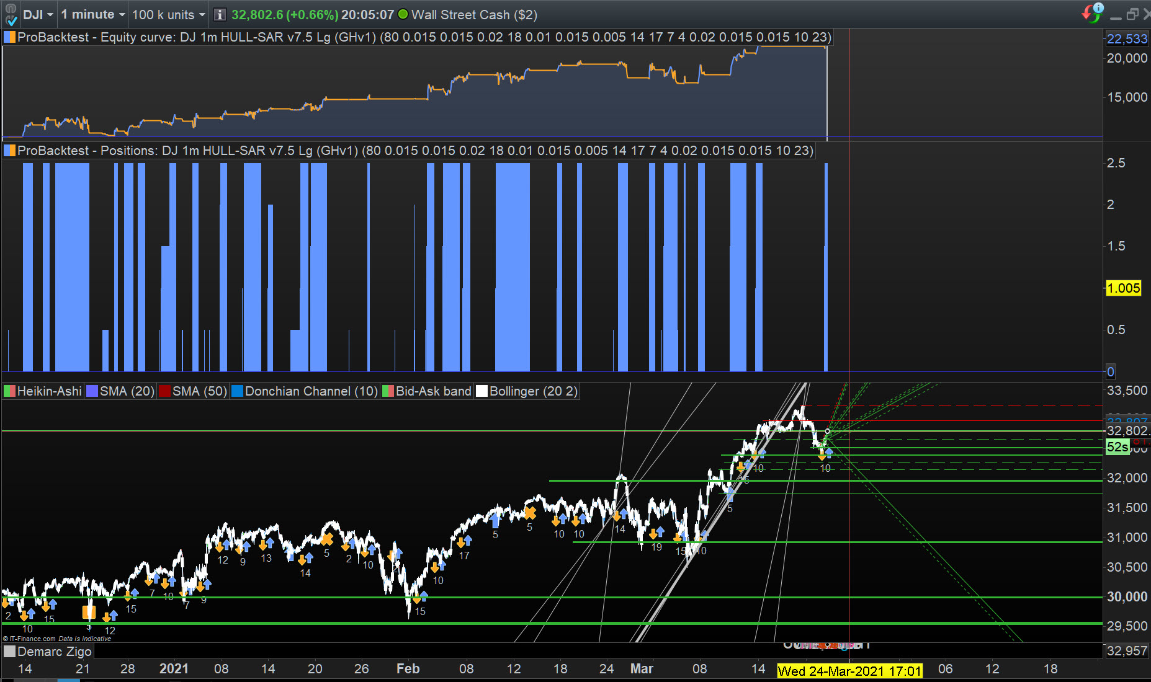The width and height of the screenshot is (1151, 682).
Task: Click the yellow 1.005 position label
Action: 1124,288
